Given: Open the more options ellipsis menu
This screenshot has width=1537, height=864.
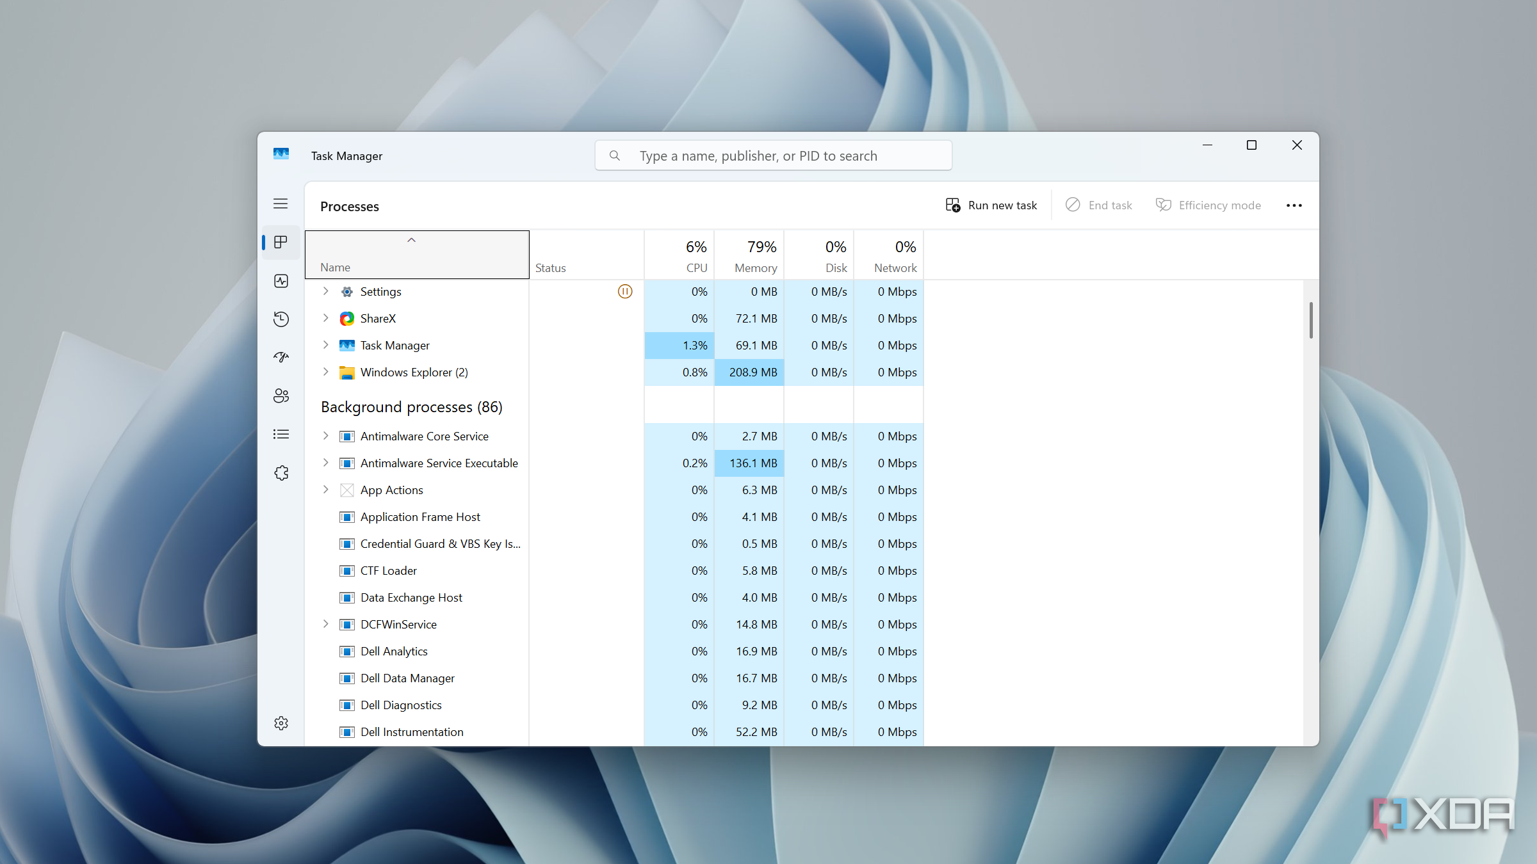Looking at the screenshot, I should [x=1294, y=205].
